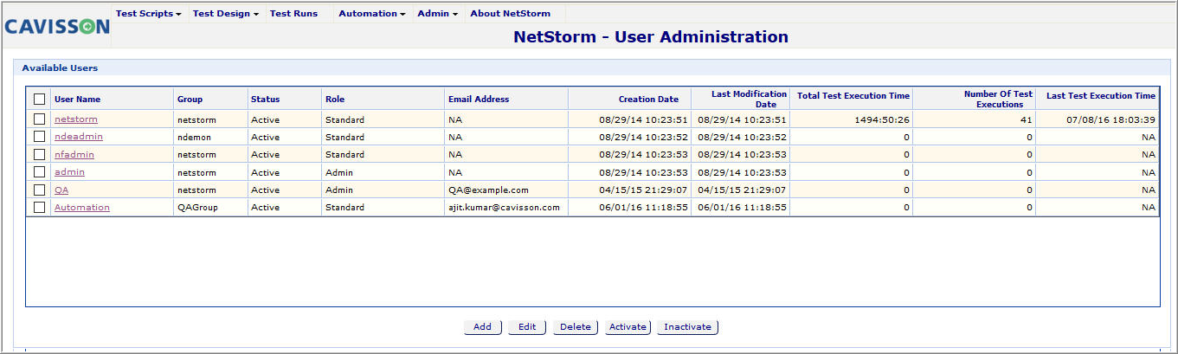Click the 07/08/16 18:03:39 cell
Screen dimensions: 1178x354
point(1111,120)
